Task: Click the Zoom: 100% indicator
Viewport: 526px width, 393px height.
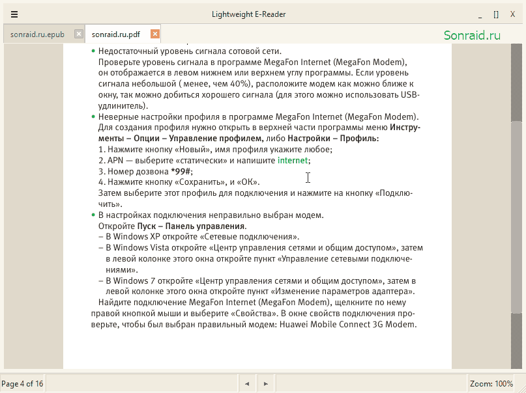Action: tap(491, 384)
